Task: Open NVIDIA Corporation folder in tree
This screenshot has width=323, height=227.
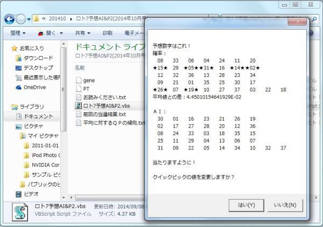Action: click(46, 165)
